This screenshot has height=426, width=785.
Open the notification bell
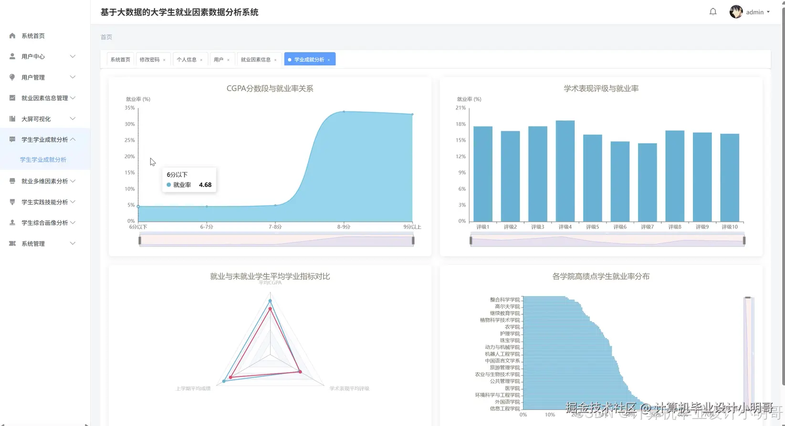tap(713, 12)
